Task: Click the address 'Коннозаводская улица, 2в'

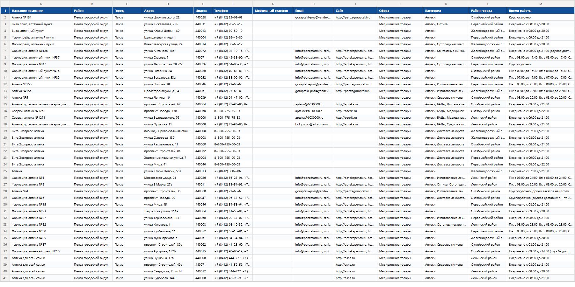Action: (168, 44)
